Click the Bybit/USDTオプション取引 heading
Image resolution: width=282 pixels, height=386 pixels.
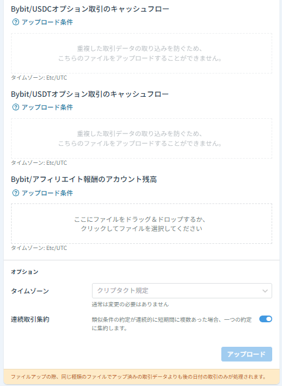[x=90, y=94]
